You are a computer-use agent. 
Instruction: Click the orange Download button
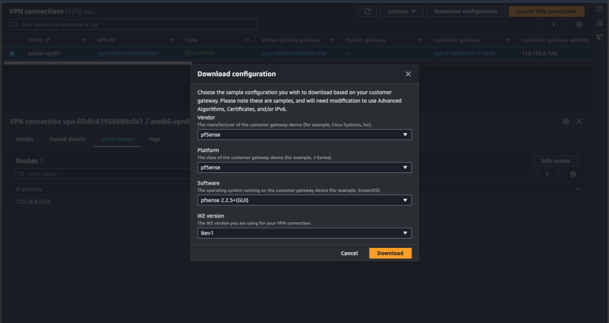click(x=390, y=253)
